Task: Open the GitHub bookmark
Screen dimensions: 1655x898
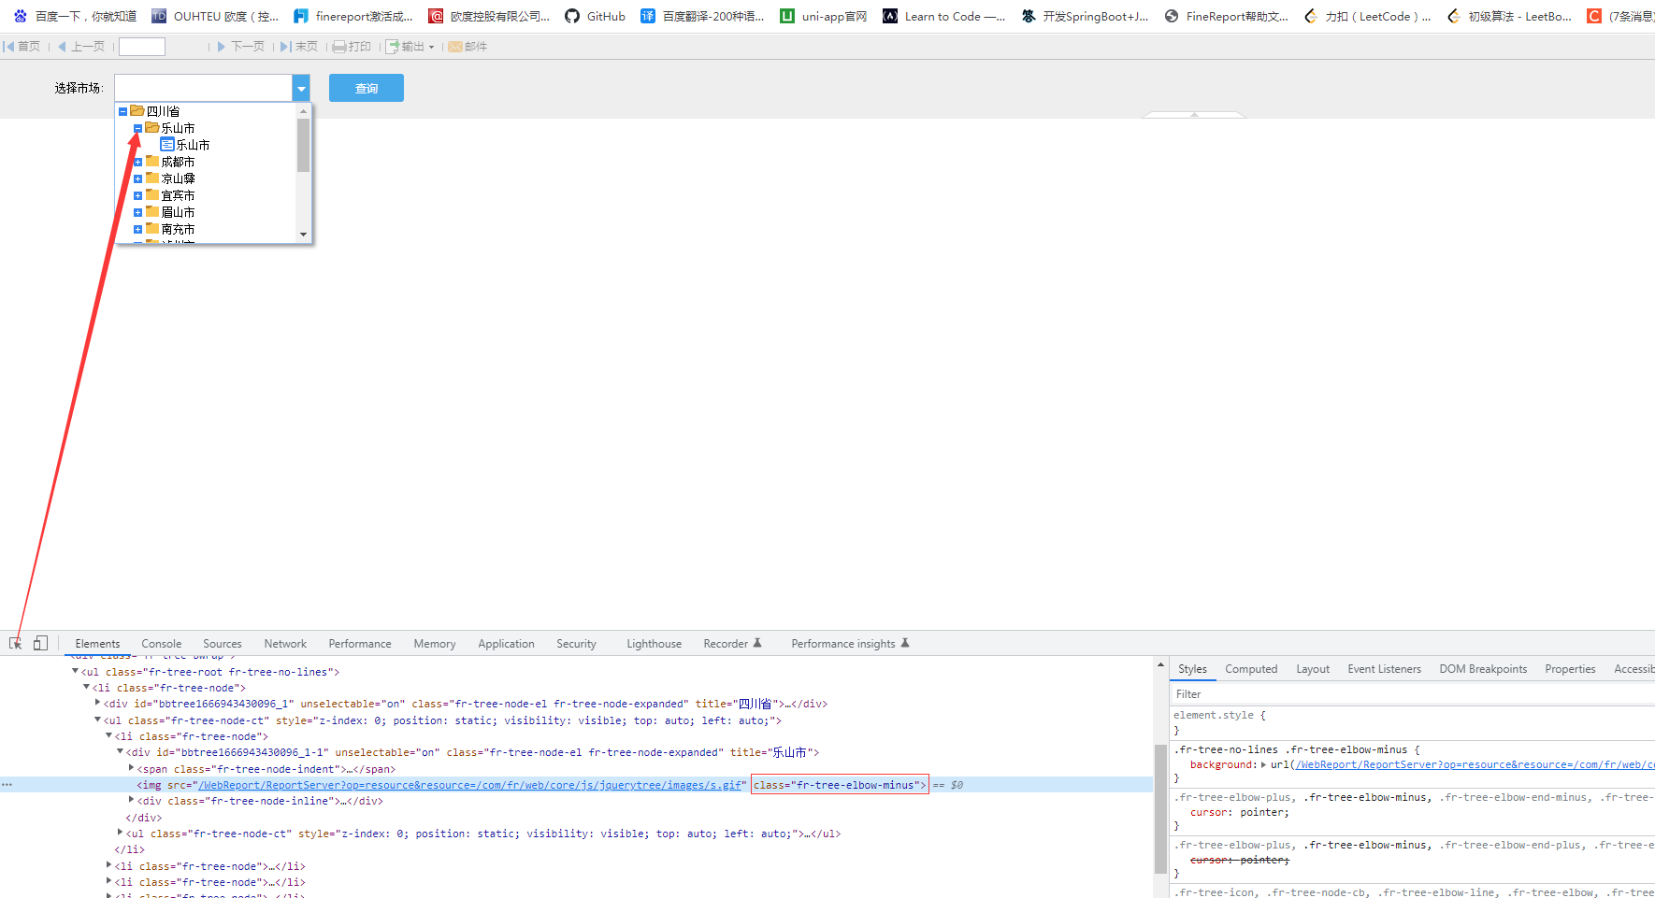Action: (595, 16)
